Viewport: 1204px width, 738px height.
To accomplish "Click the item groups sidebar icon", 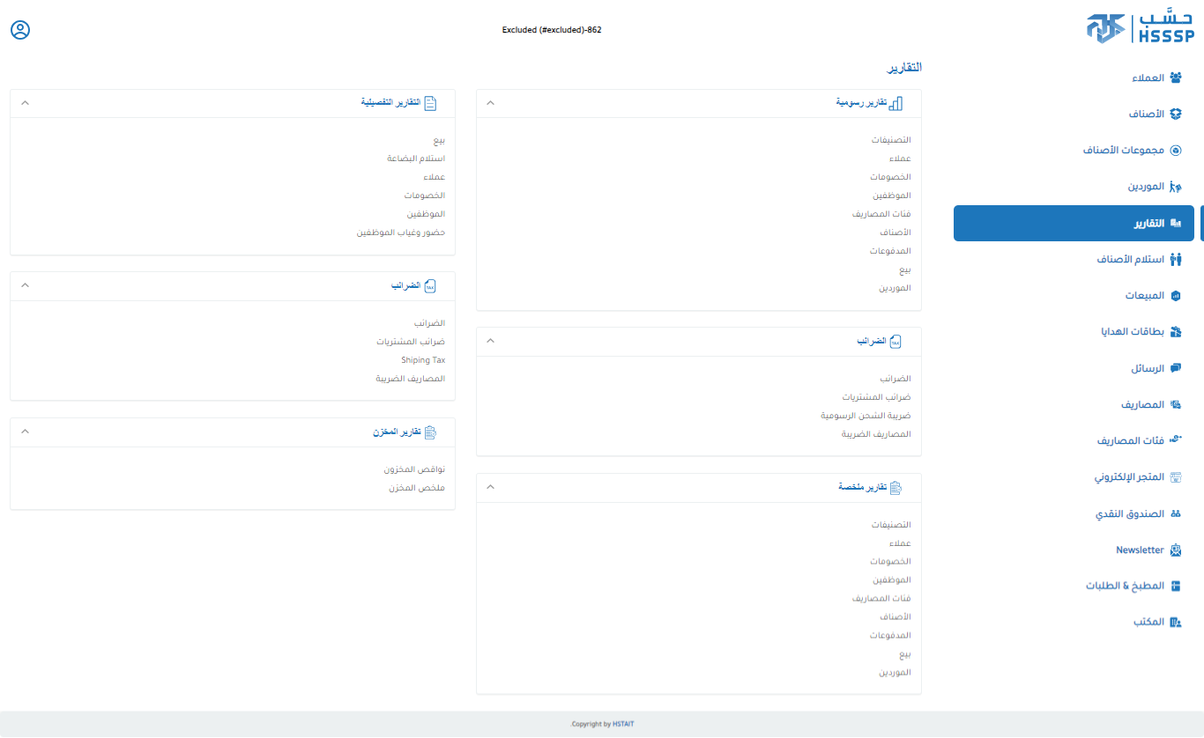I will (1175, 151).
